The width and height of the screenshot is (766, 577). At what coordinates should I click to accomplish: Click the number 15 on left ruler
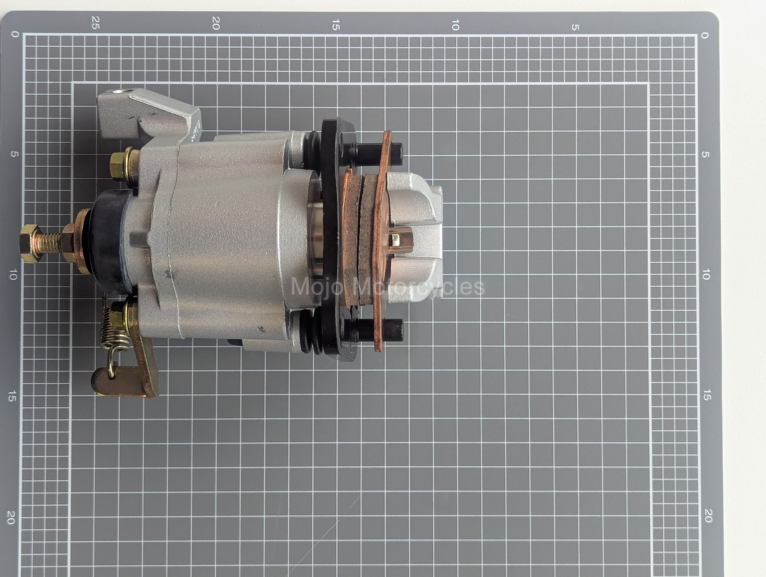click(12, 396)
